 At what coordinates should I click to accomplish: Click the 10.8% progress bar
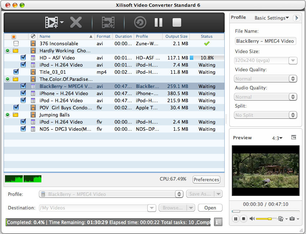206,58
